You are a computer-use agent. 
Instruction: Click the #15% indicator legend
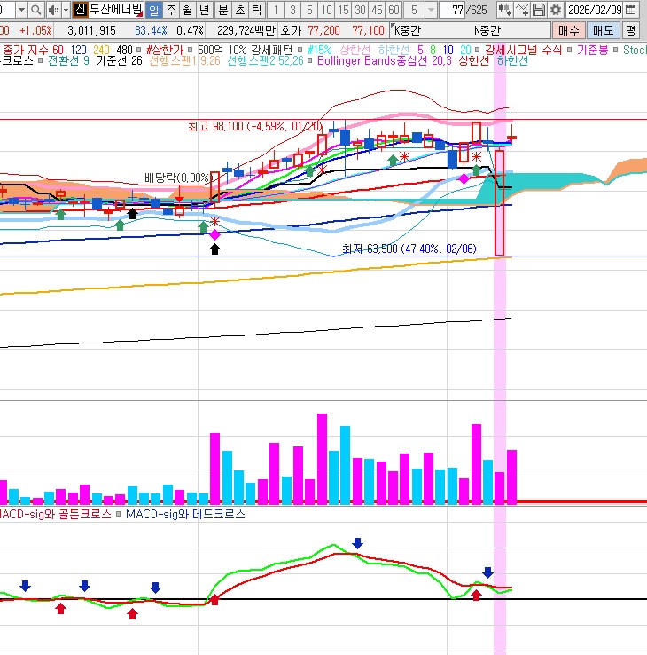(x=319, y=50)
